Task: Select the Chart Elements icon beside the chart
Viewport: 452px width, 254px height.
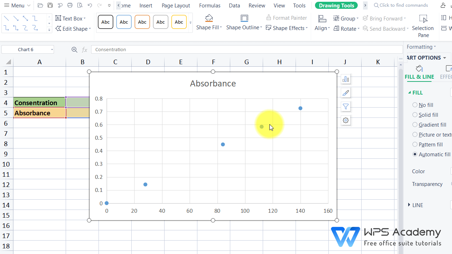Action: 345,79
